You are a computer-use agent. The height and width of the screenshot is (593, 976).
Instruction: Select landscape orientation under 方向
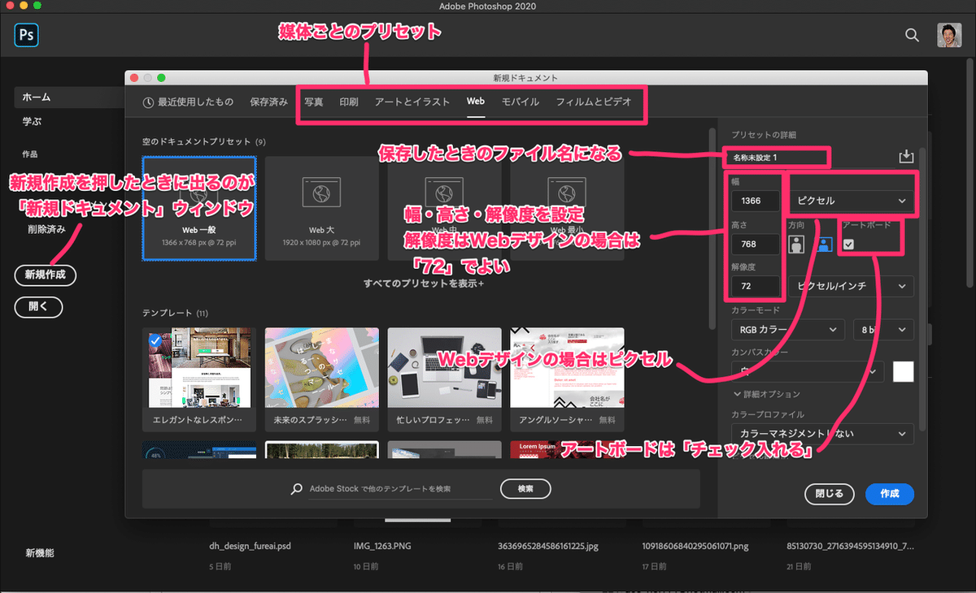824,244
